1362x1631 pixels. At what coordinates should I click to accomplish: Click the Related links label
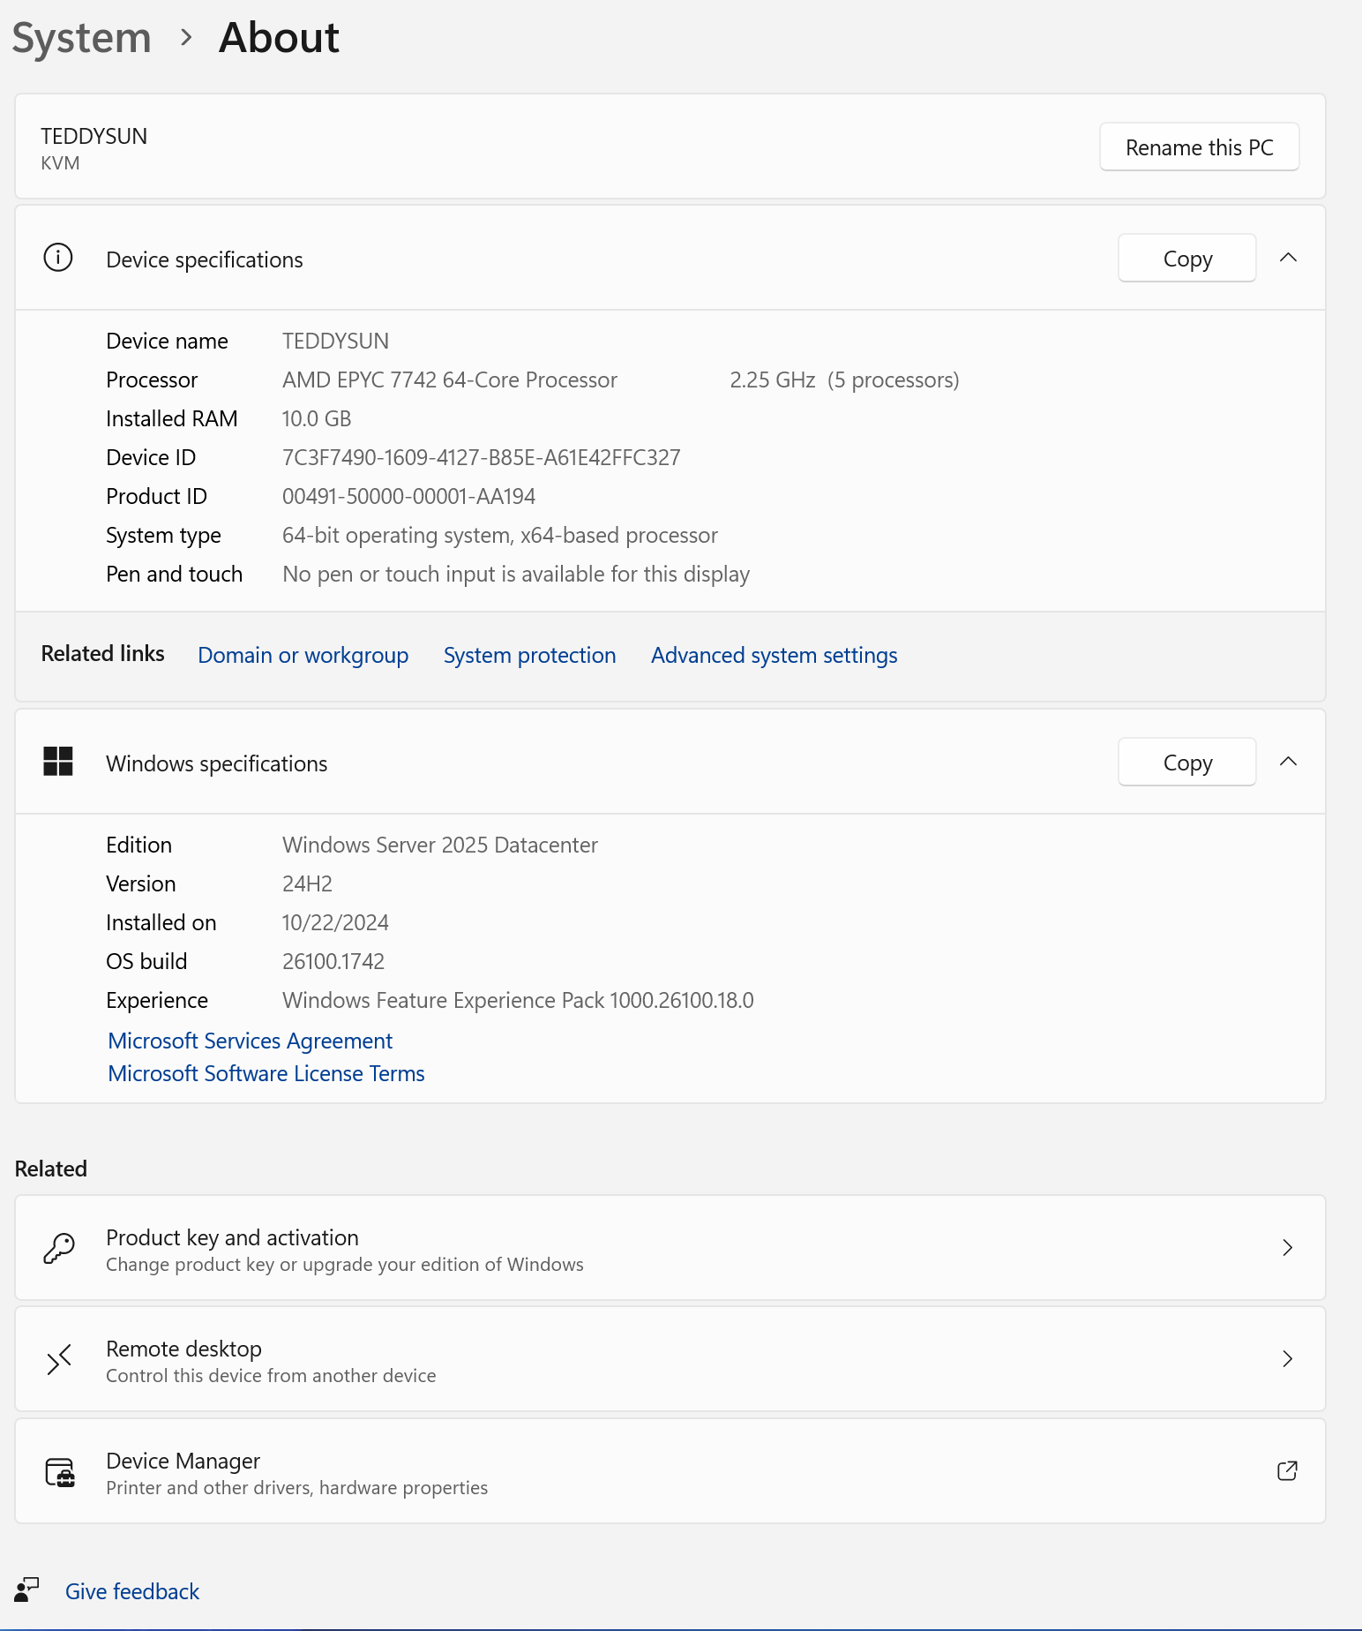[102, 653]
